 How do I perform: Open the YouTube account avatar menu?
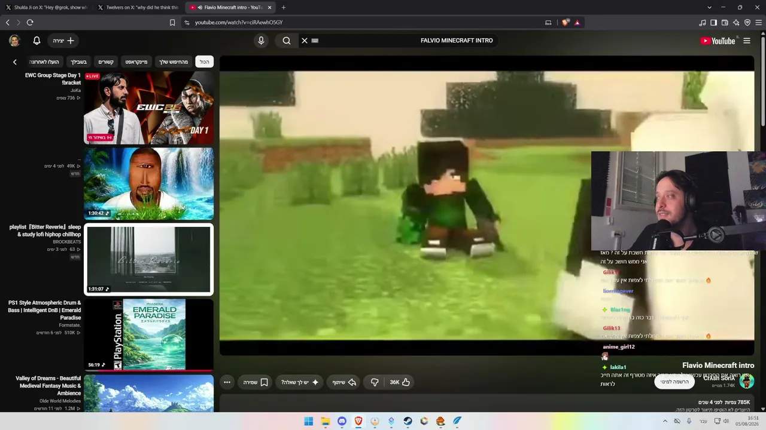click(14, 41)
